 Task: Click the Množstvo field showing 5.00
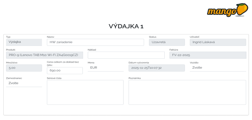tap(24, 68)
